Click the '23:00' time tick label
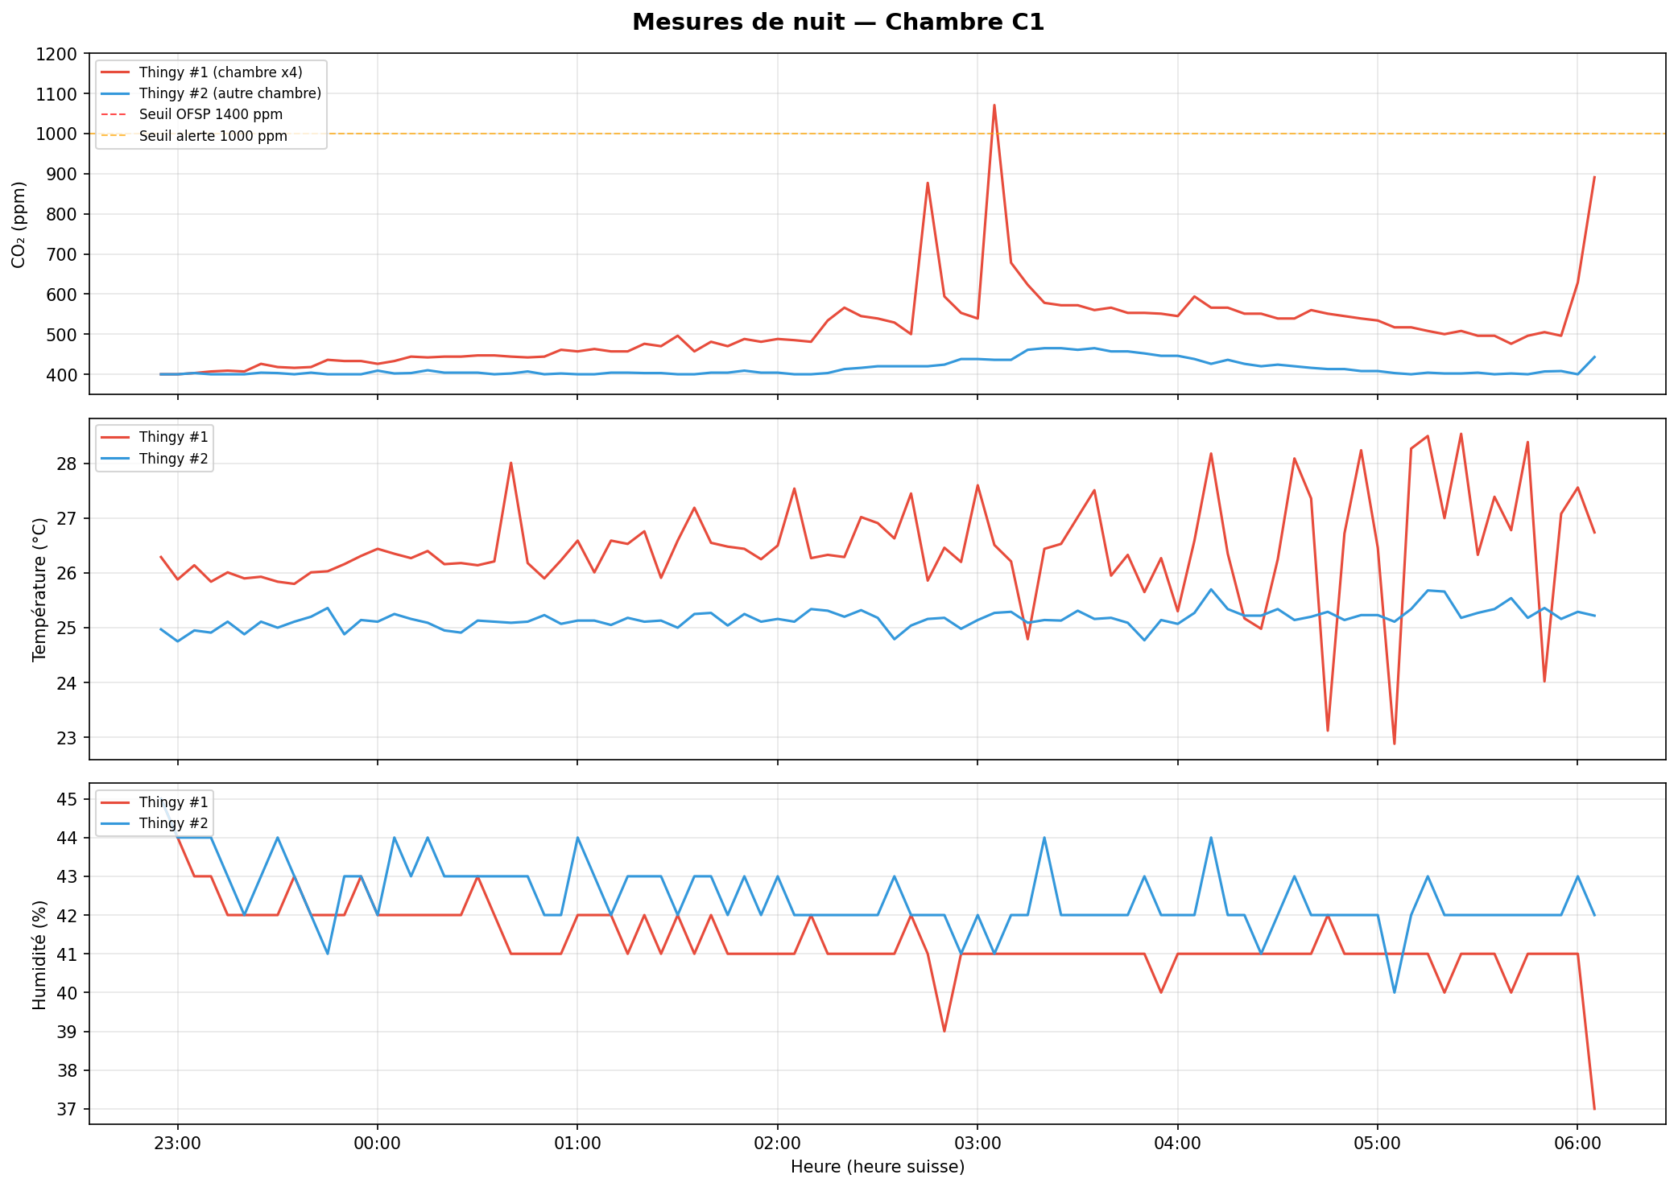 (x=178, y=1143)
